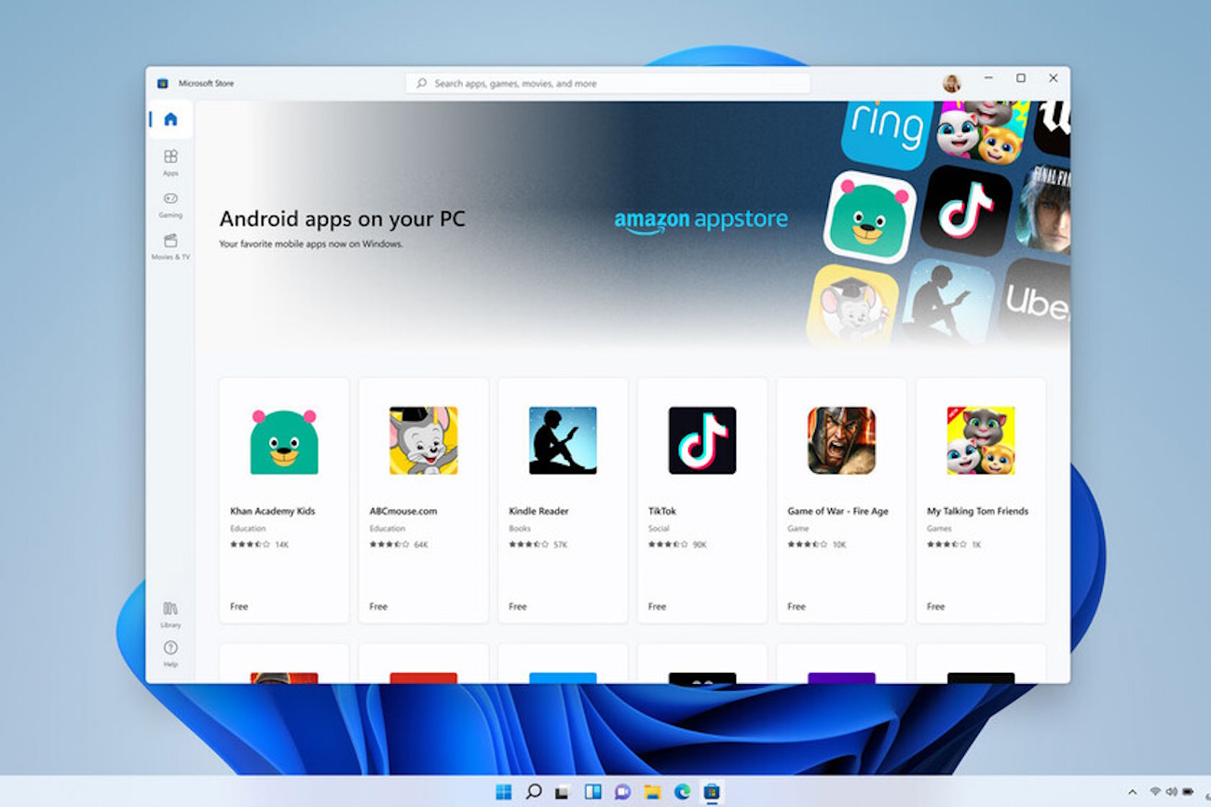The height and width of the screenshot is (807, 1211).
Task: Open the ABCmouse.com app icon
Action: coord(424,440)
